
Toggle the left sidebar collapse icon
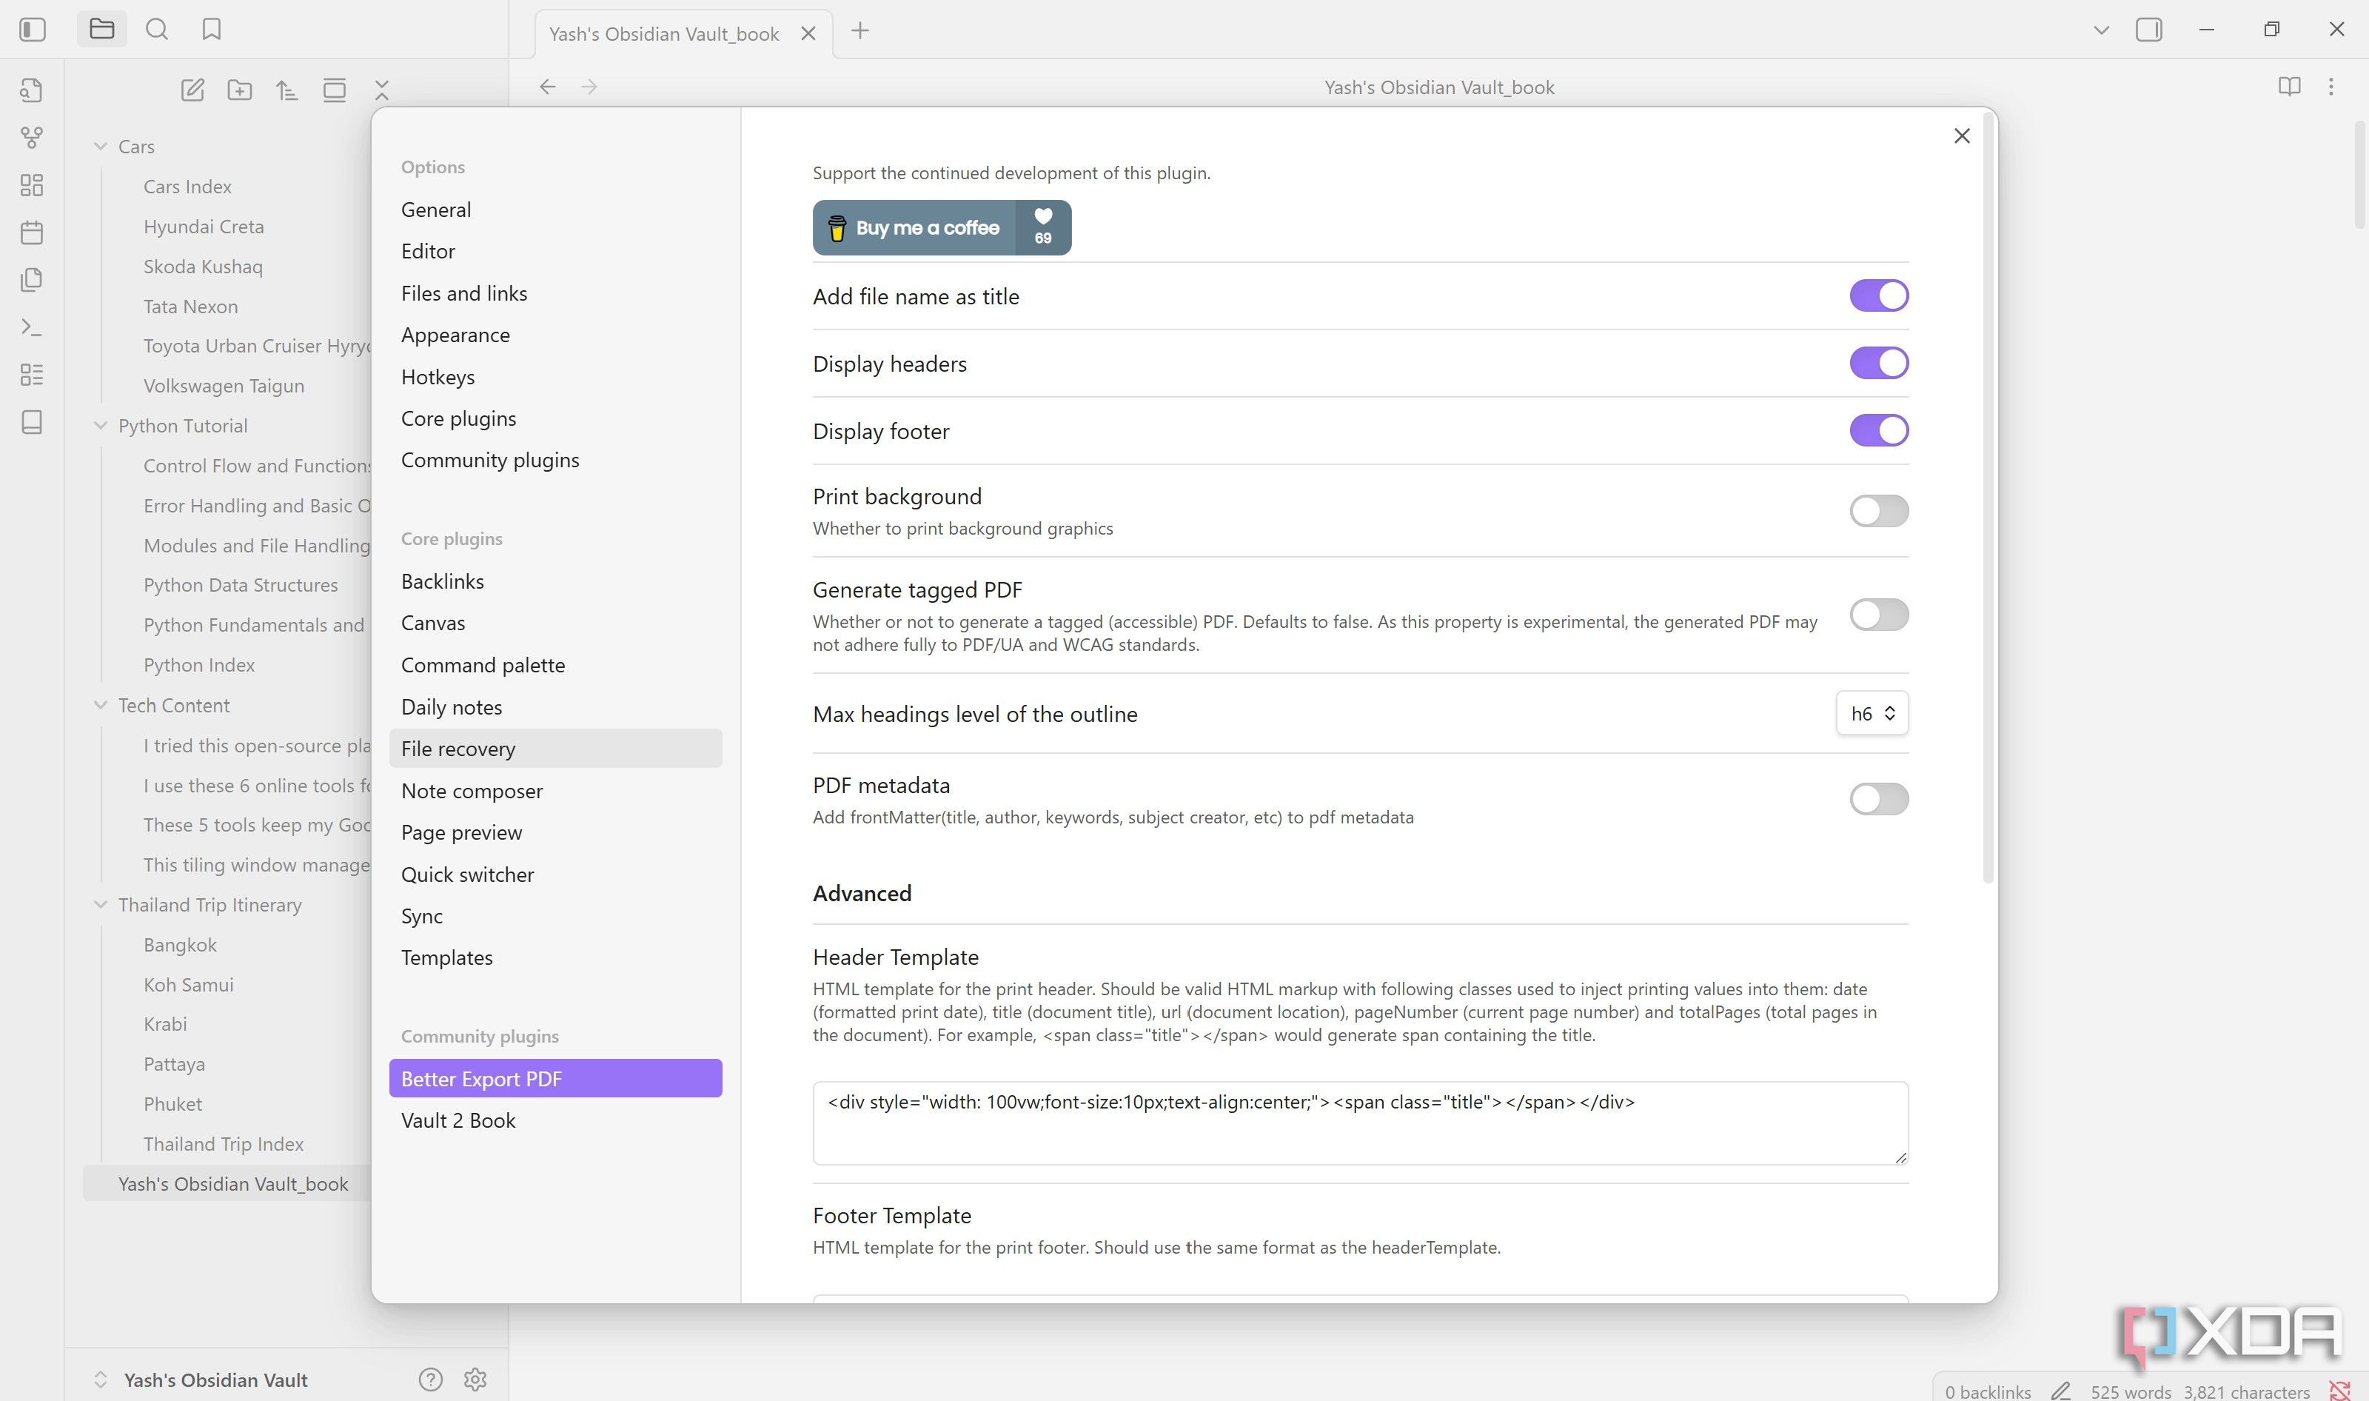pos(32,30)
